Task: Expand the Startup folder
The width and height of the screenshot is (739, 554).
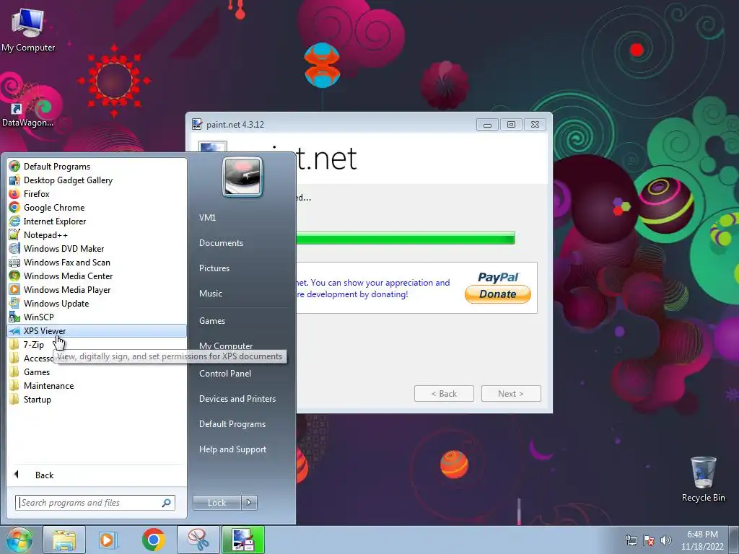Action: point(97,399)
